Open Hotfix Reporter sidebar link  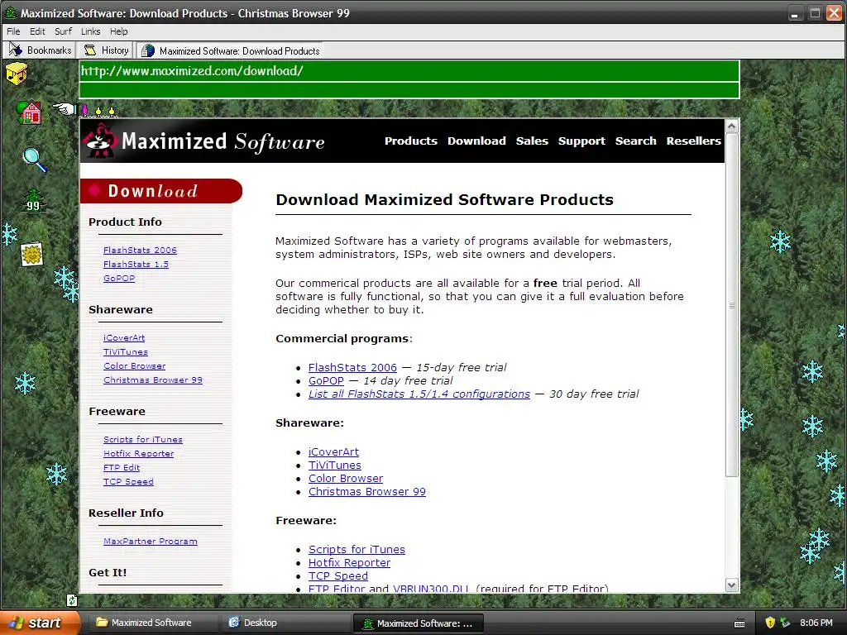[x=139, y=454]
